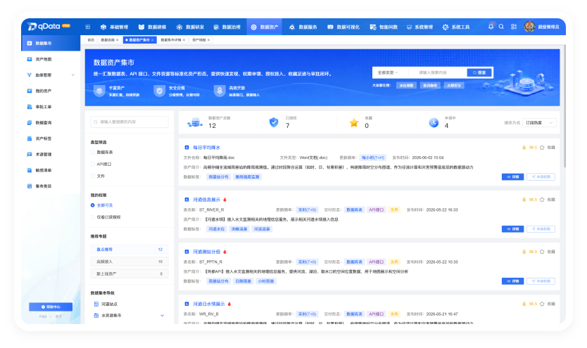Select the 高频接入 recommended topic
Image resolution: width=587 pixels, height=348 pixels.
point(130,262)
